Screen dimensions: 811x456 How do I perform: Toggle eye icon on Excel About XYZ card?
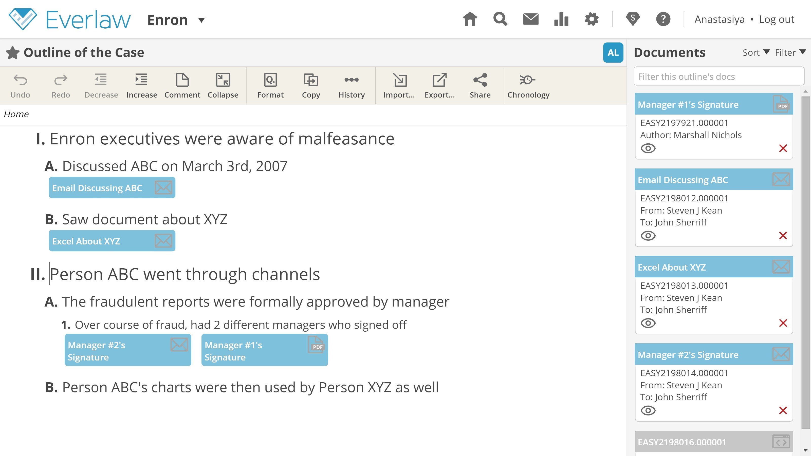[x=648, y=323]
